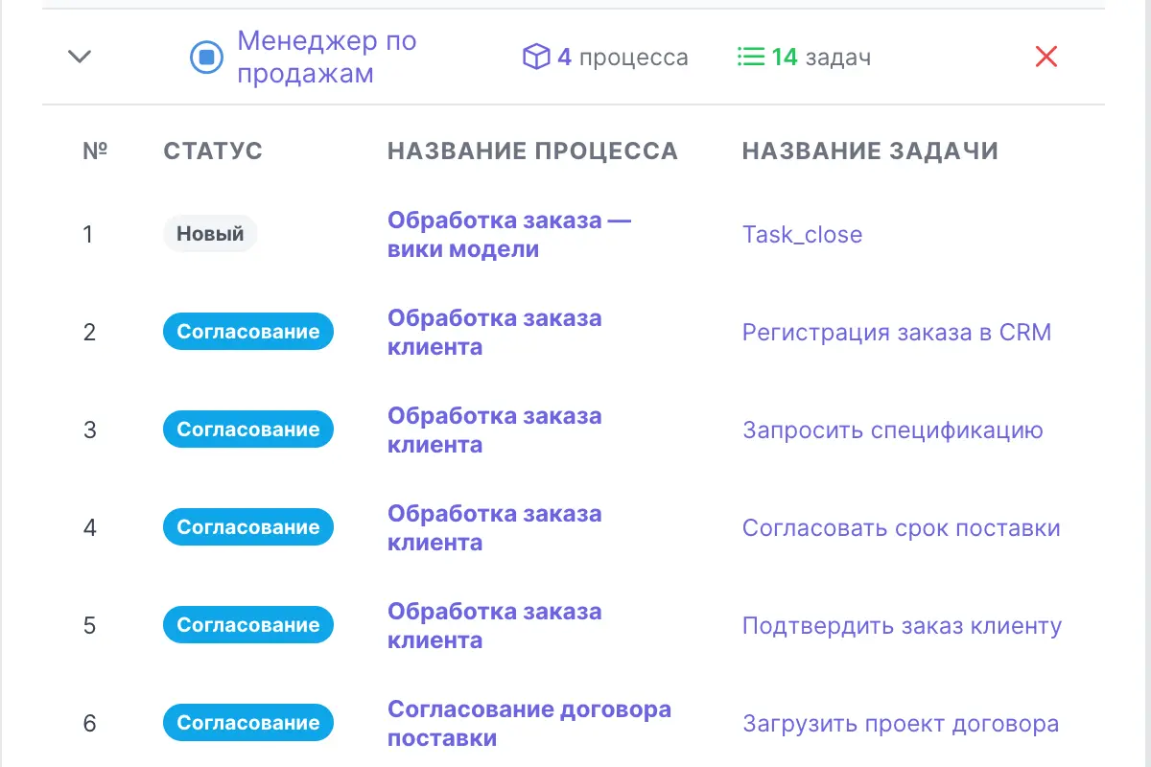
Task: Open Запросить спецификацию task
Action: tap(892, 430)
